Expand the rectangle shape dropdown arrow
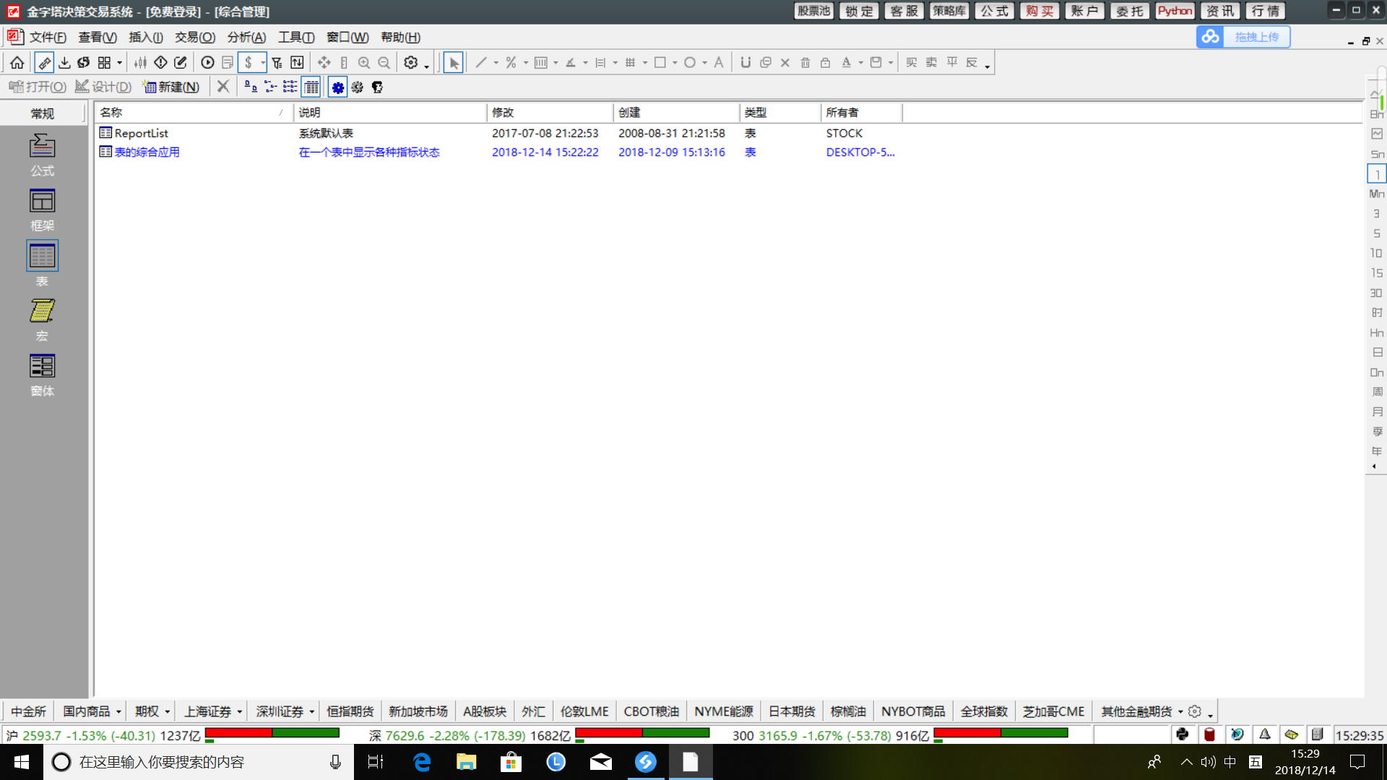Viewport: 1387px width, 780px height. (675, 63)
